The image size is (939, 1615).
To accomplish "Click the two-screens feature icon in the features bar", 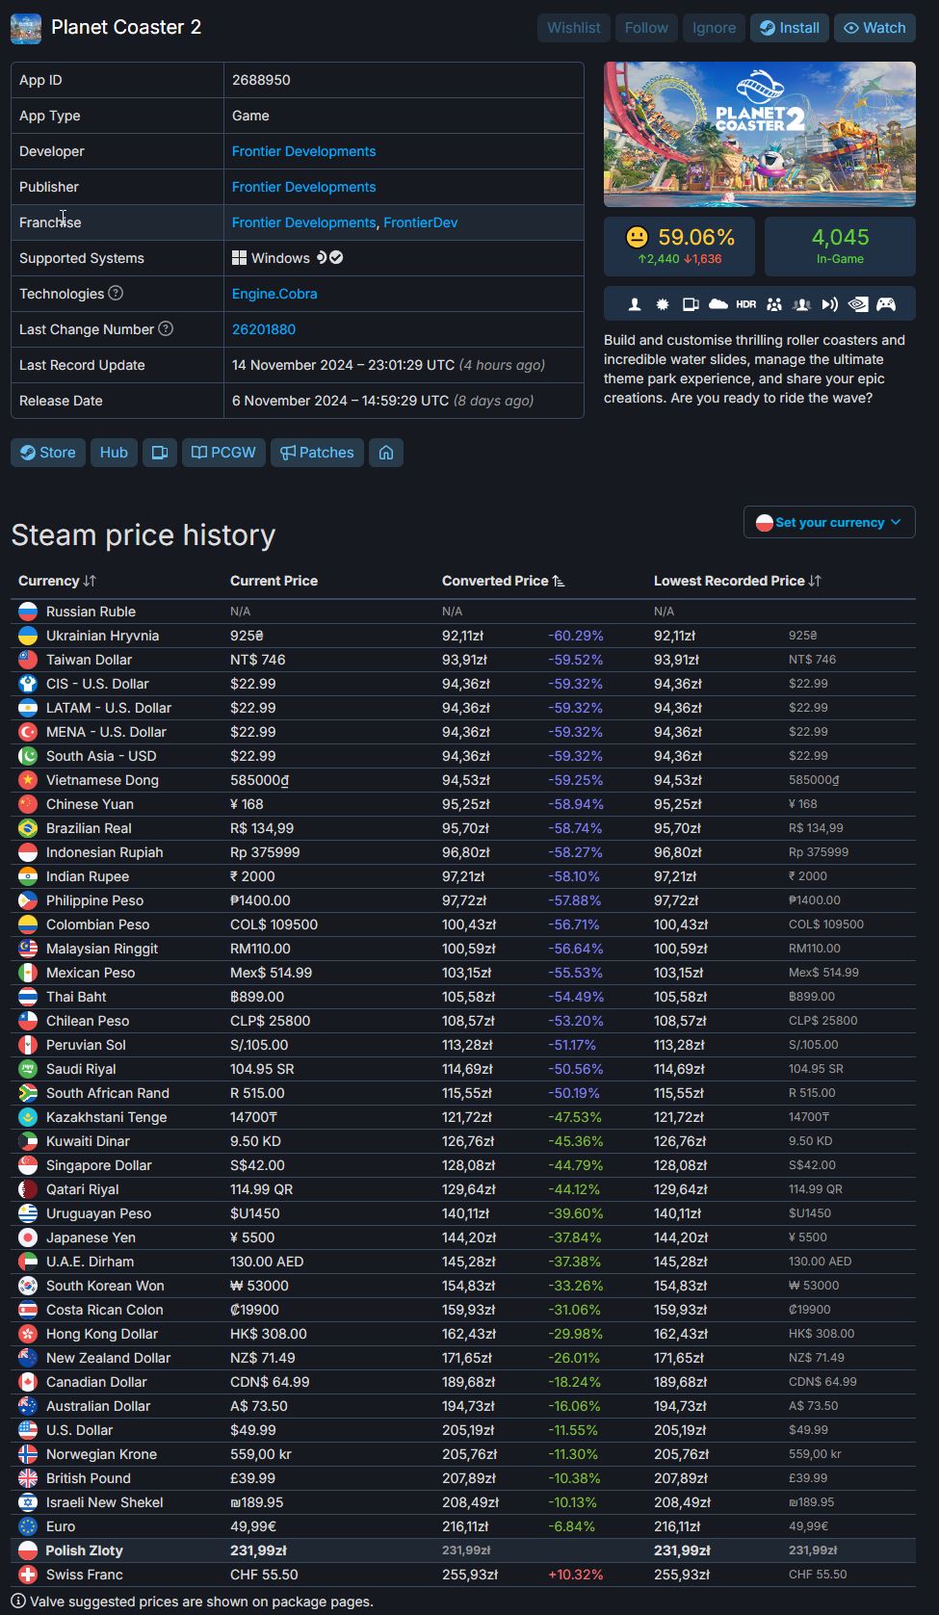I will pyautogui.click(x=691, y=304).
